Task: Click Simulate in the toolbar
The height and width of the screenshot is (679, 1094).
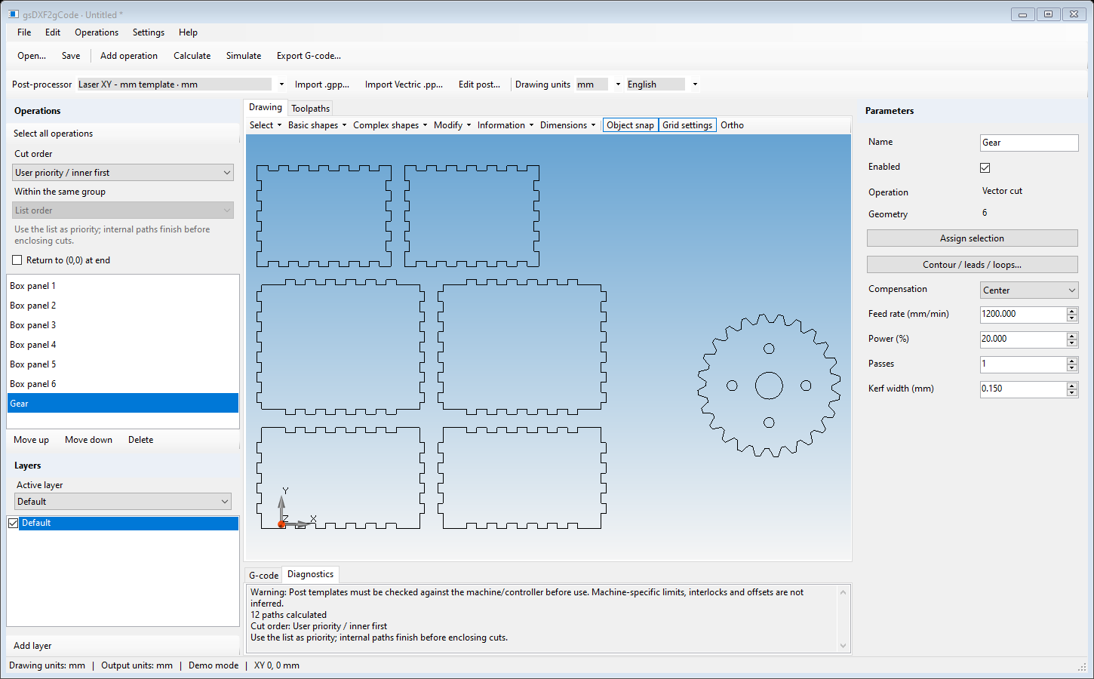Action: coord(244,56)
